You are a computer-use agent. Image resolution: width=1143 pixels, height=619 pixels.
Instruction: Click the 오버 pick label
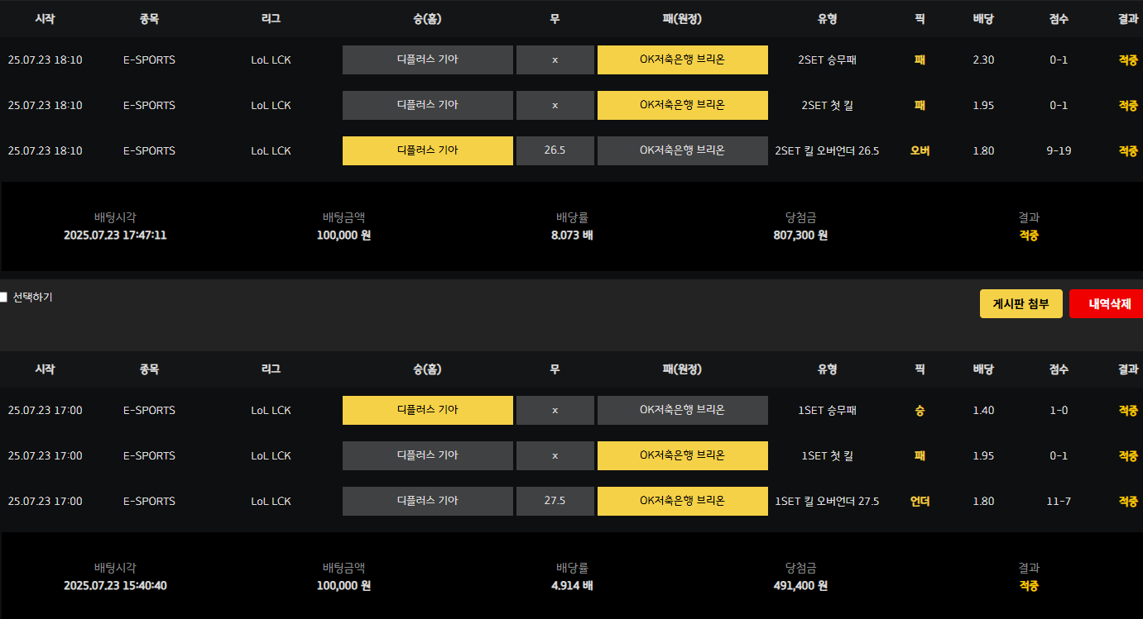pyautogui.click(x=920, y=150)
